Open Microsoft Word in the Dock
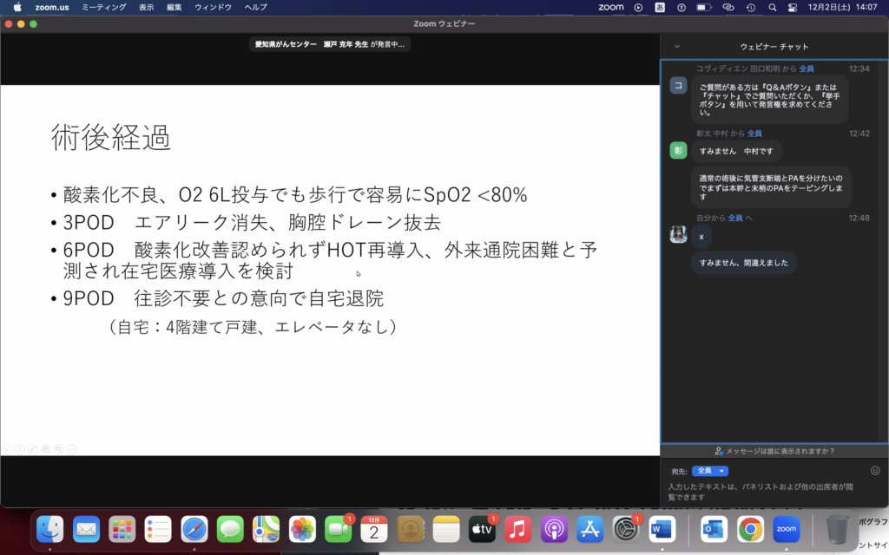 (662, 528)
